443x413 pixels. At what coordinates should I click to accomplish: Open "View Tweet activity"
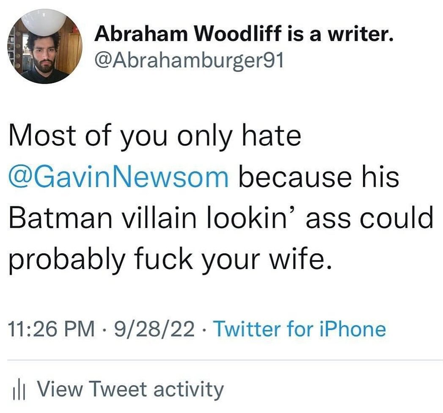[x=130, y=389]
